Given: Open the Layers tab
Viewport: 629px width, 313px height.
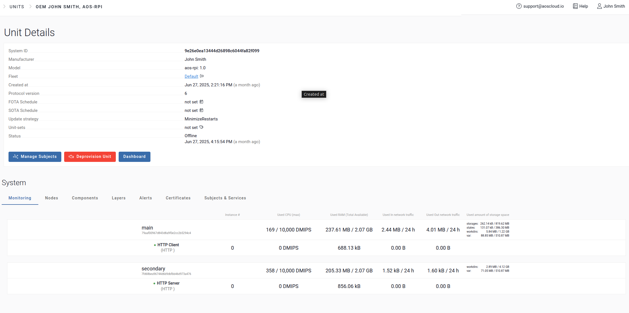Looking at the screenshot, I should click(x=119, y=198).
